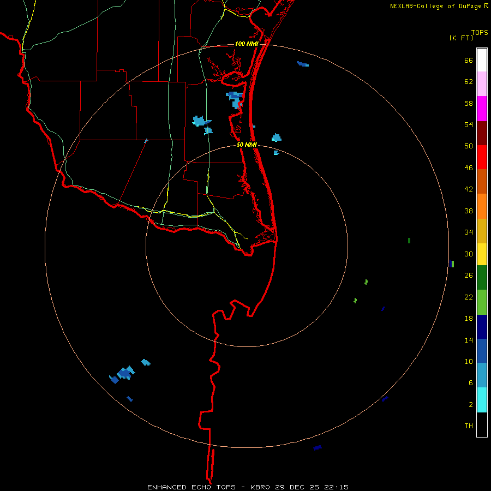Click the legend value '30'

coord(469,254)
